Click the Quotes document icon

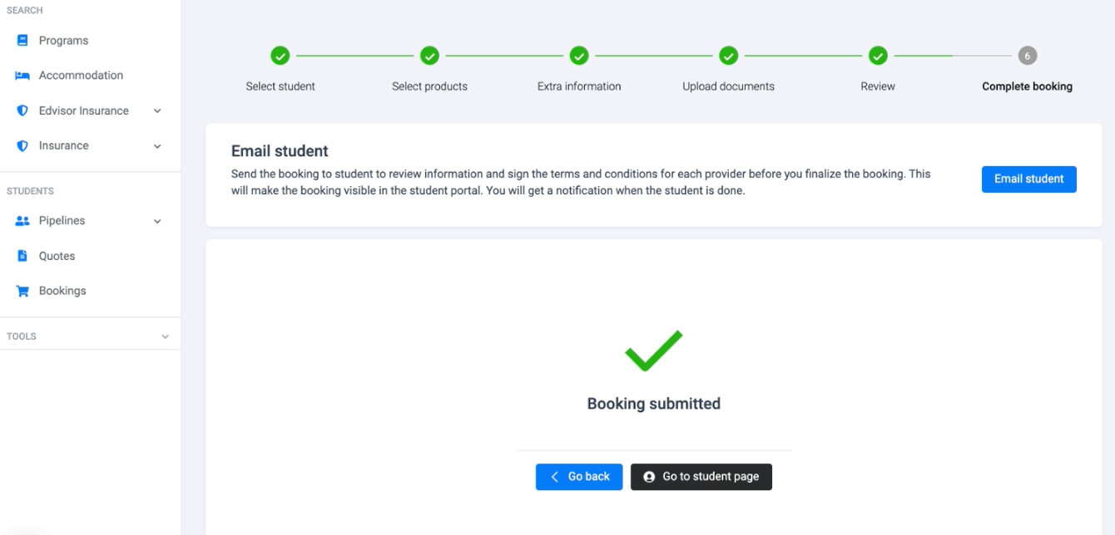(x=22, y=256)
